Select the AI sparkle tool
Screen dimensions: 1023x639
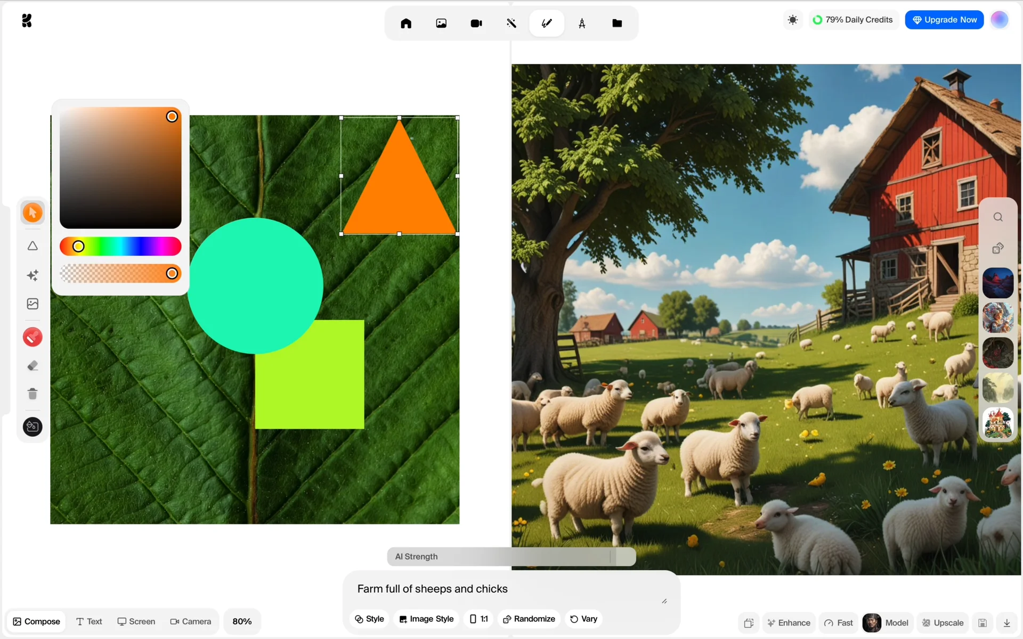click(x=33, y=275)
